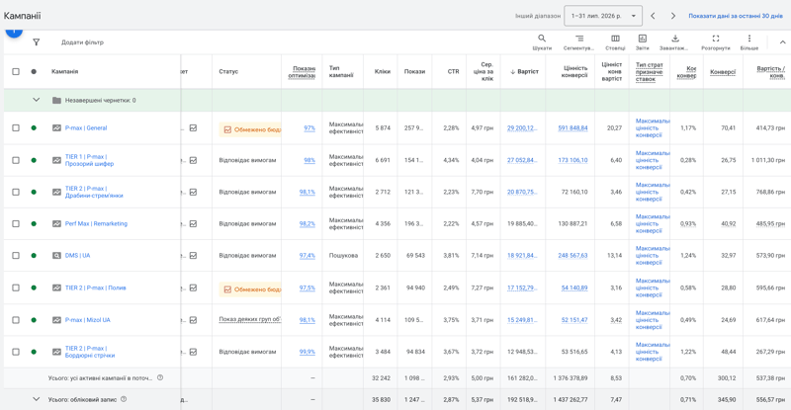Click help icon next to active campaigns total
Image resolution: width=791 pixels, height=410 pixels.
[x=160, y=377]
